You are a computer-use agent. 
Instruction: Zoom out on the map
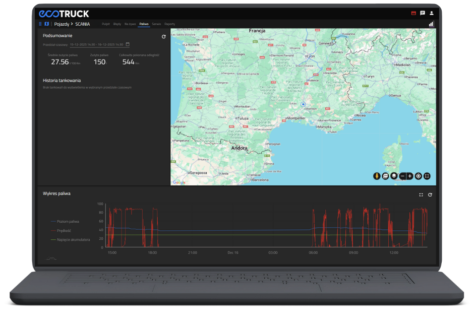(x=402, y=176)
